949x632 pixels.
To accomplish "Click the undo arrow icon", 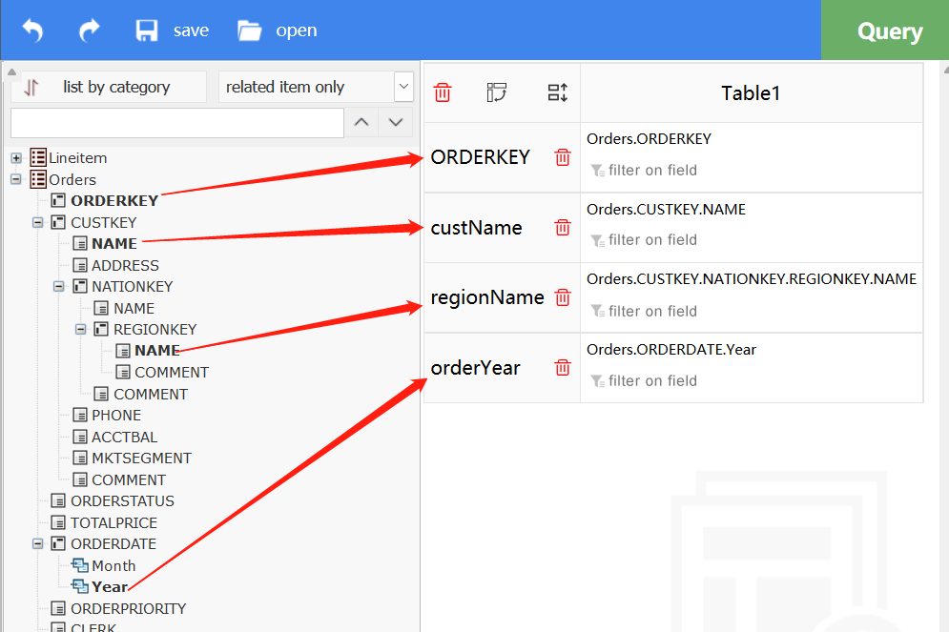I will pos(32,31).
